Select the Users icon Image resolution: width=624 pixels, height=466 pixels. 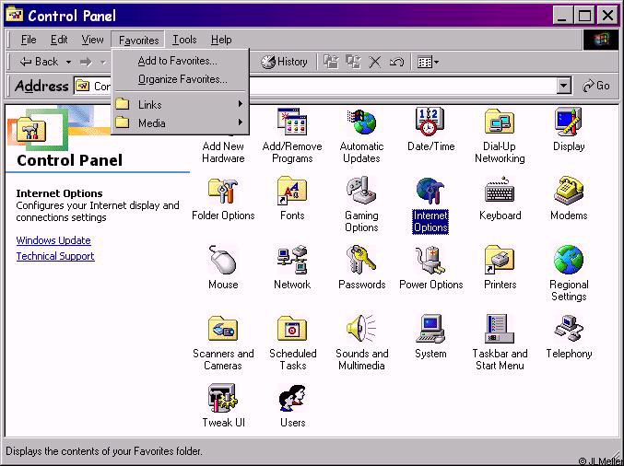click(292, 399)
